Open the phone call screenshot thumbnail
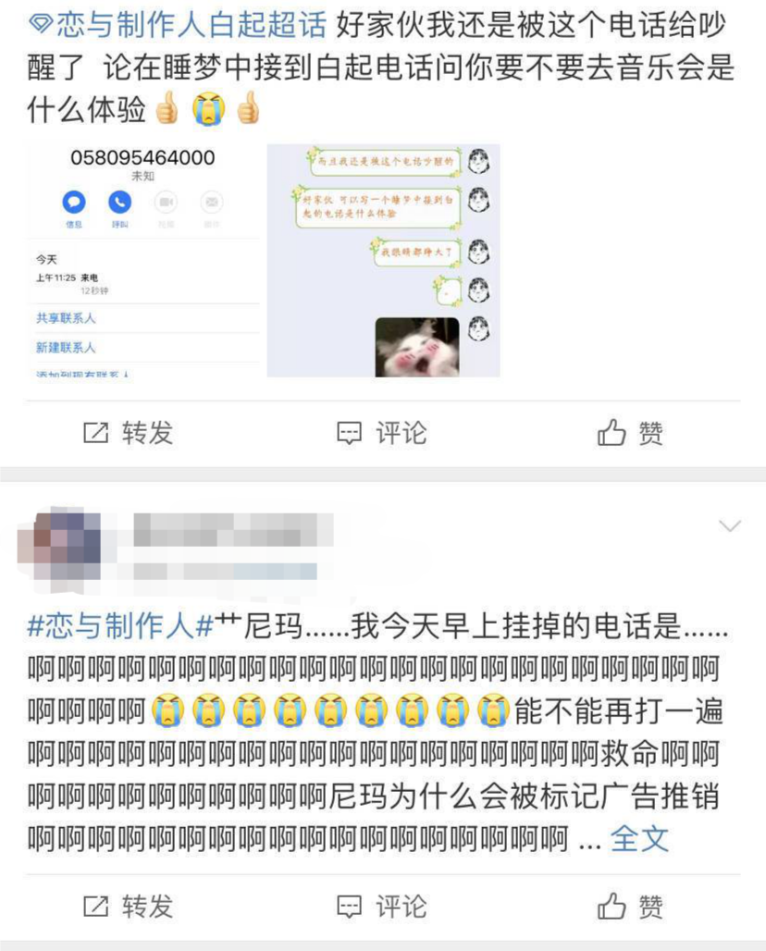The image size is (766, 951). point(143,260)
